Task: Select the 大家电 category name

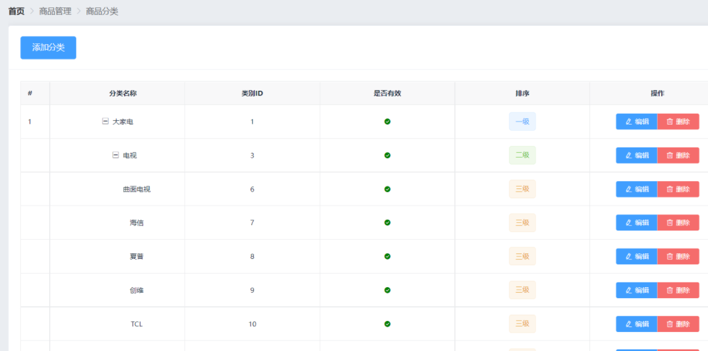Action: coord(123,121)
